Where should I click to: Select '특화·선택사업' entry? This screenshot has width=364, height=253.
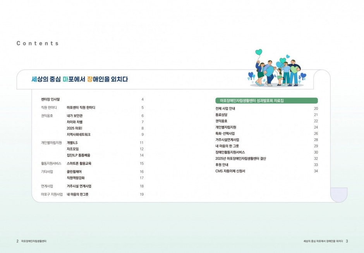[x=225, y=134]
